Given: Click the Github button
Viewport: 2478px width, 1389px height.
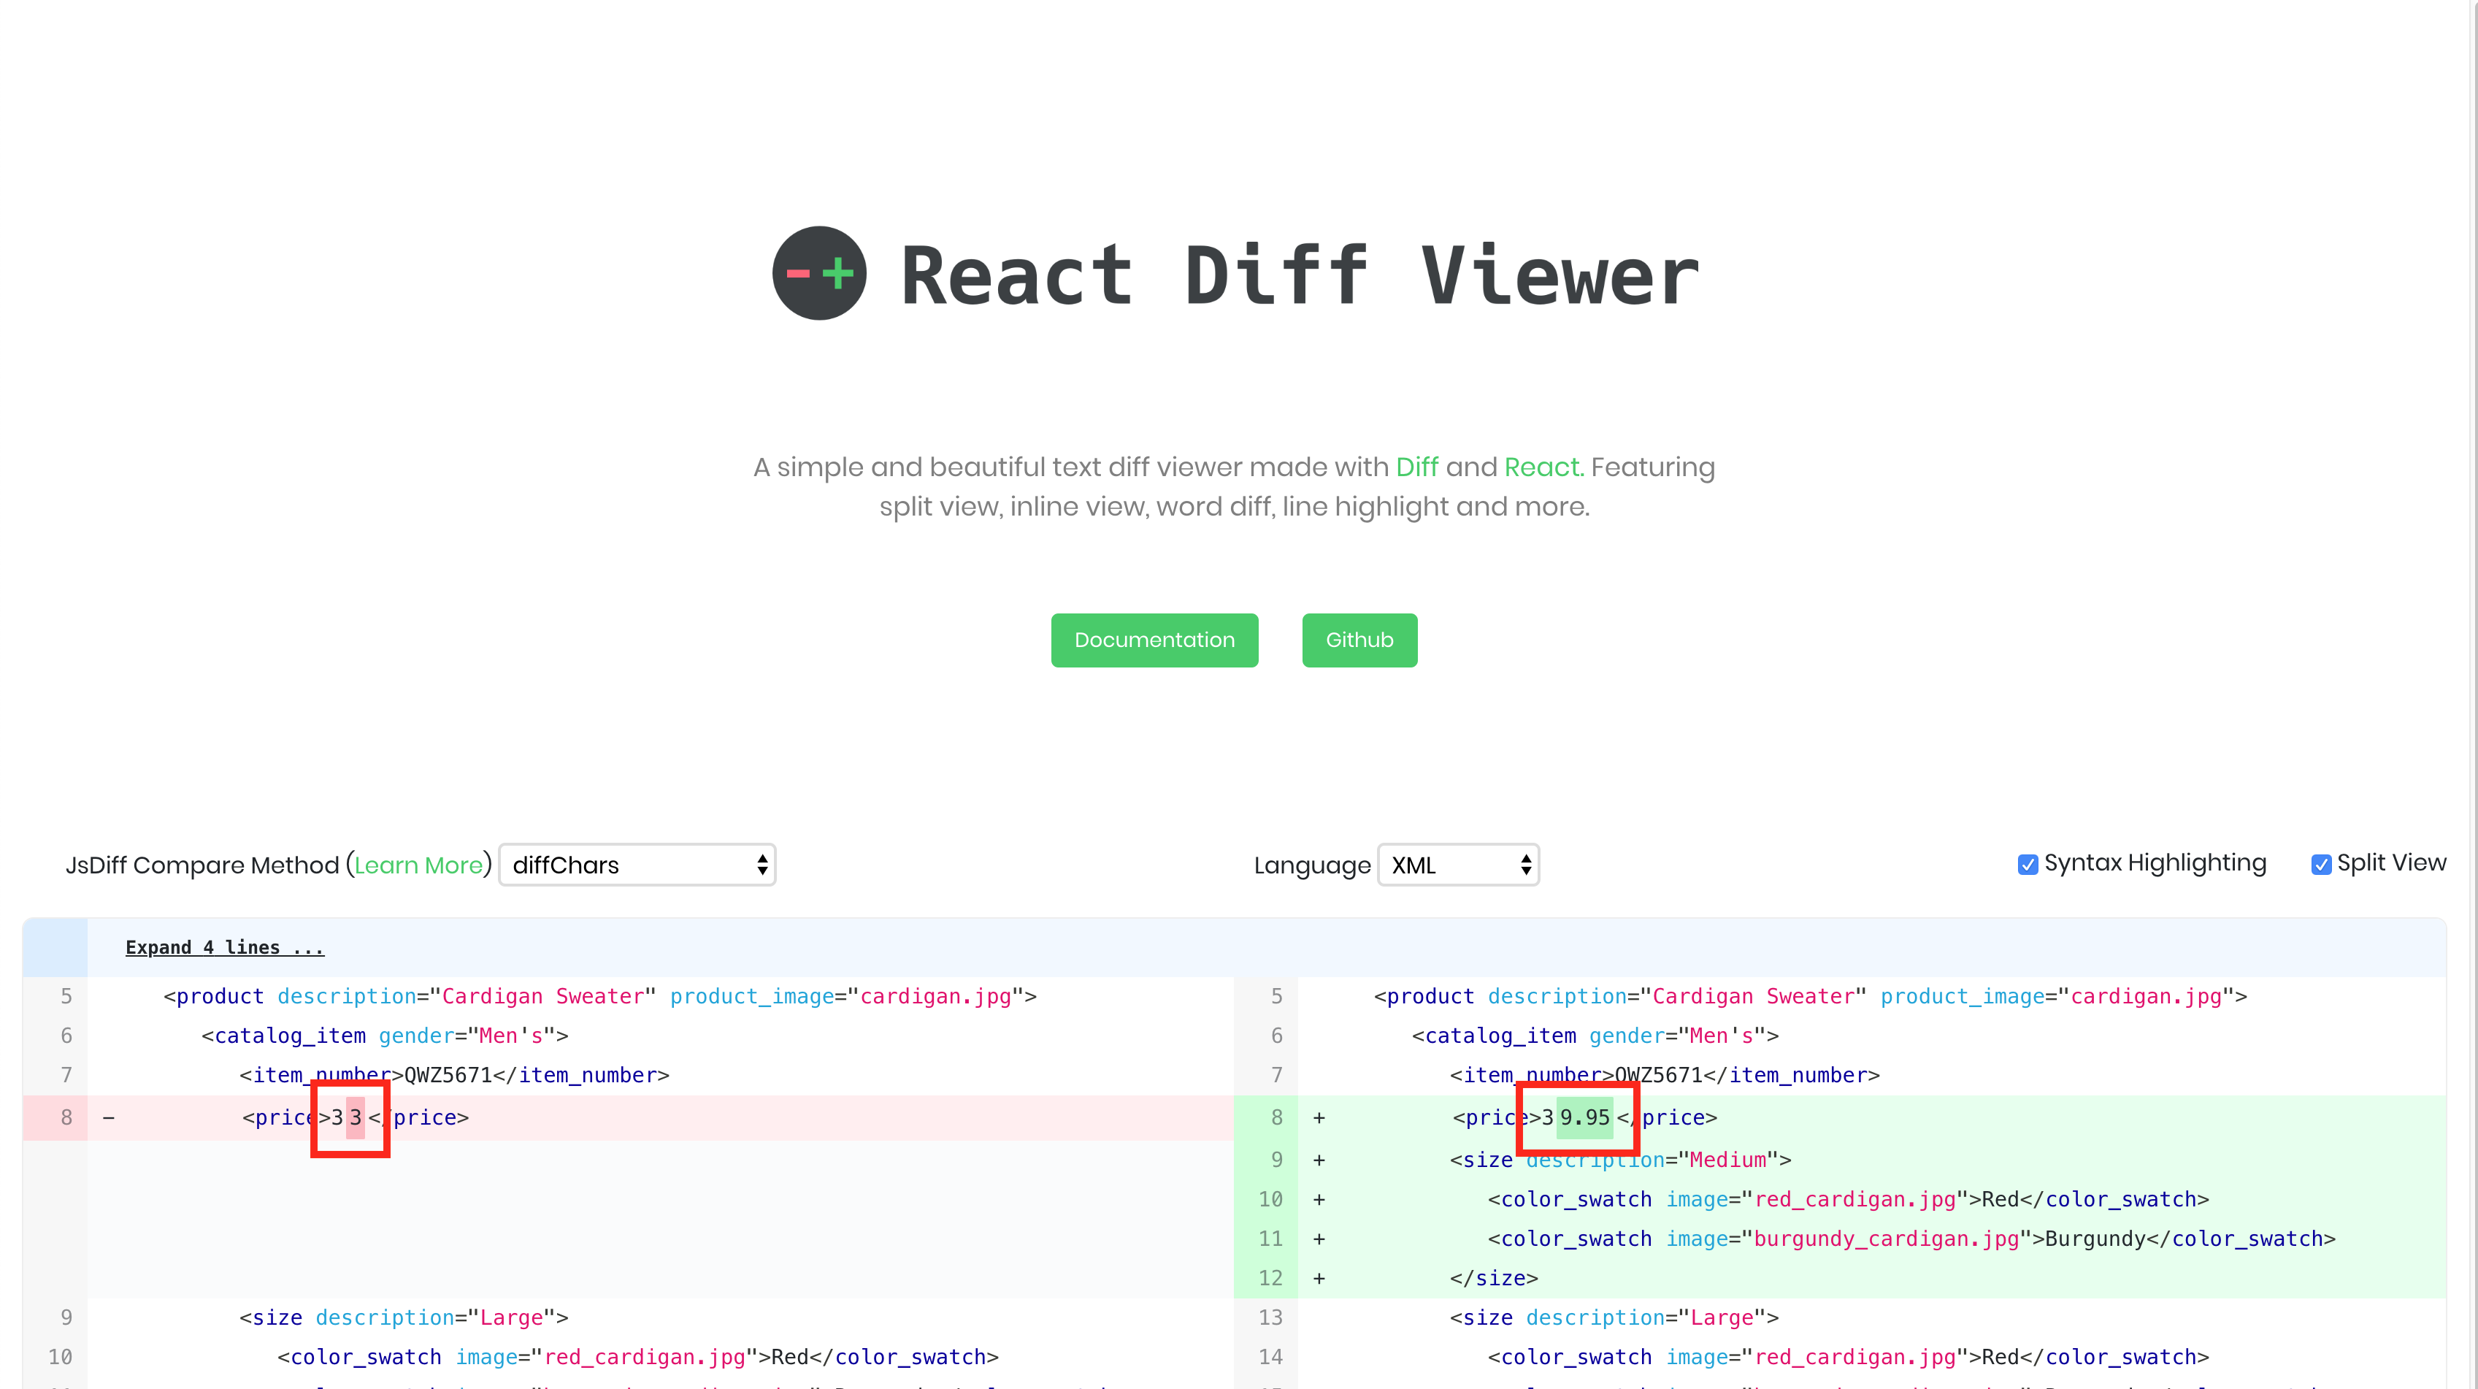Looking at the screenshot, I should coord(1358,640).
